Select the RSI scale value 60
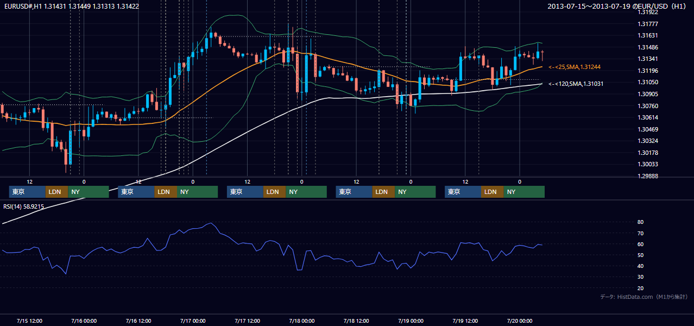Image resolution: width=694 pixels, height=326 pixels. click(x=640, y=244)
